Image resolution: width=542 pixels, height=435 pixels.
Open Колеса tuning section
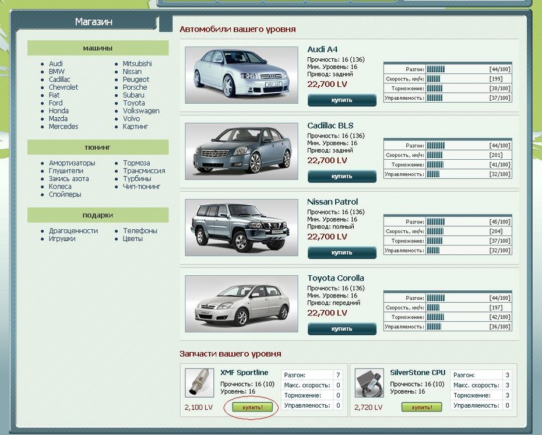coord(60,187)
